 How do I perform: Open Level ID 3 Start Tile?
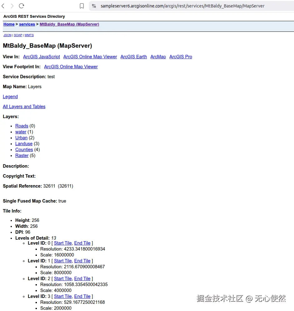click(x=63, y=296)
